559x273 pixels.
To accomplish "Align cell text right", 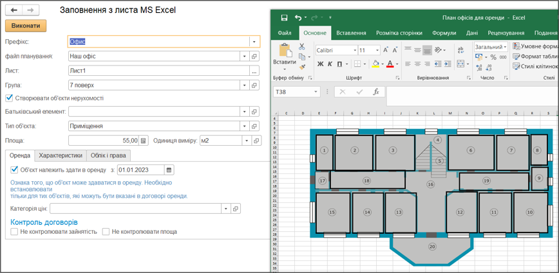I will (427, 64).
